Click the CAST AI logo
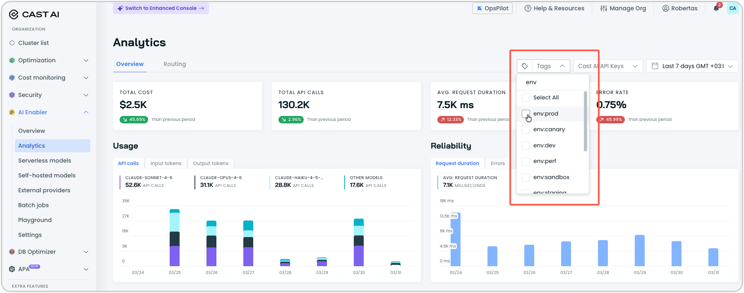 (x=34, y=14)
